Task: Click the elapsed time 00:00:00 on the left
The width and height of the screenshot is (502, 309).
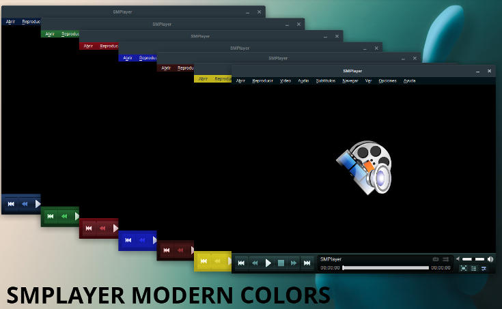Action: tap(330, 268)
